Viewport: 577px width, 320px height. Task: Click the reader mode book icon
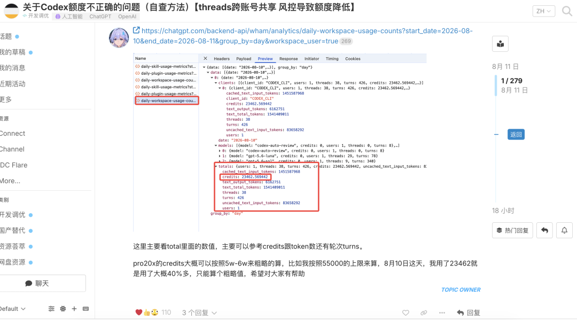[500, 44]
